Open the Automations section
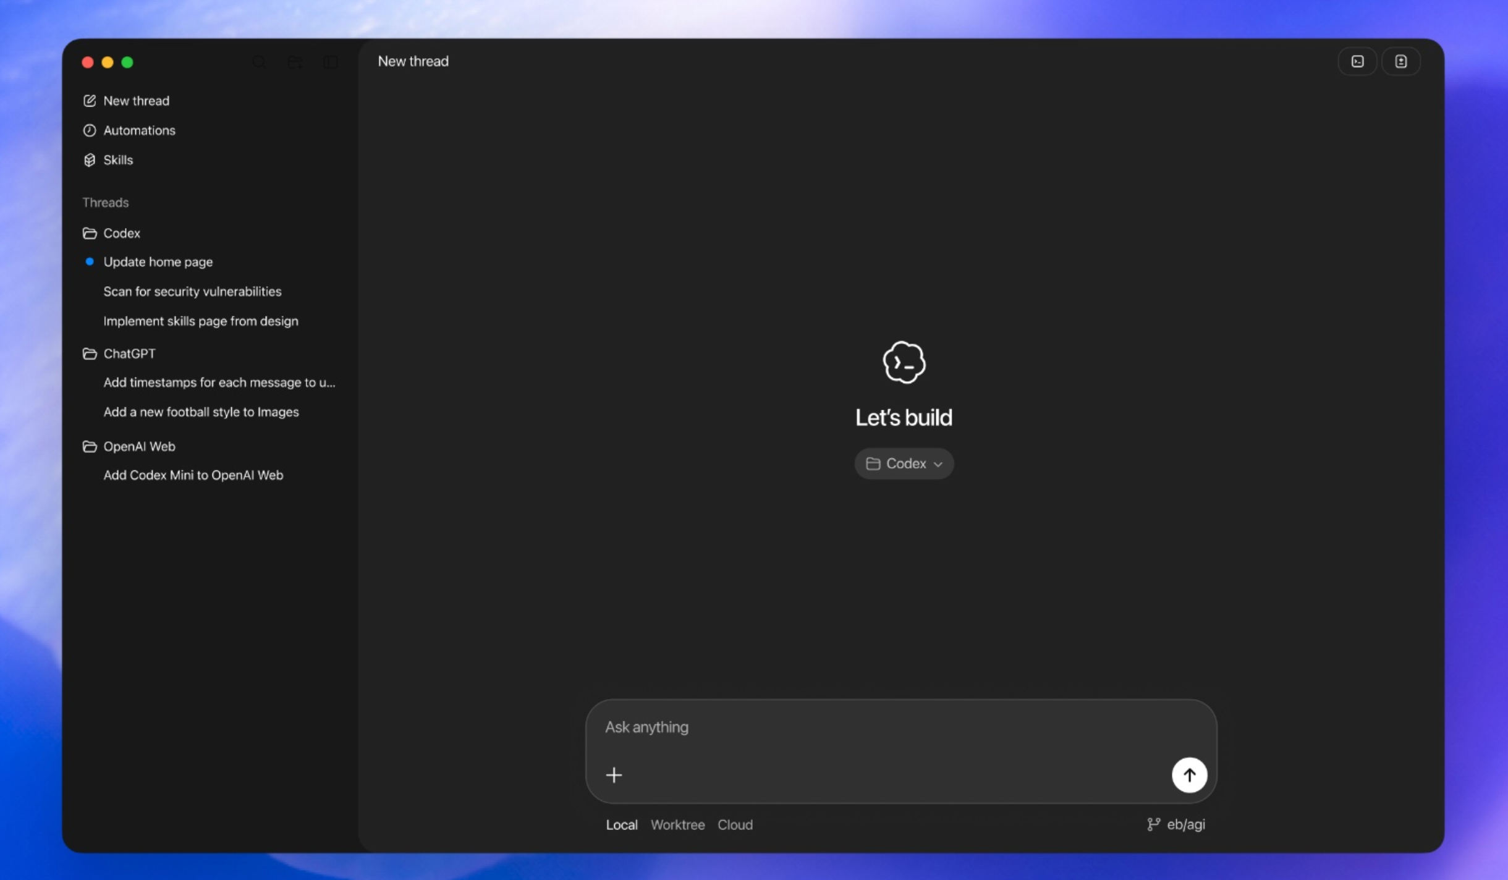 point(129,130)
